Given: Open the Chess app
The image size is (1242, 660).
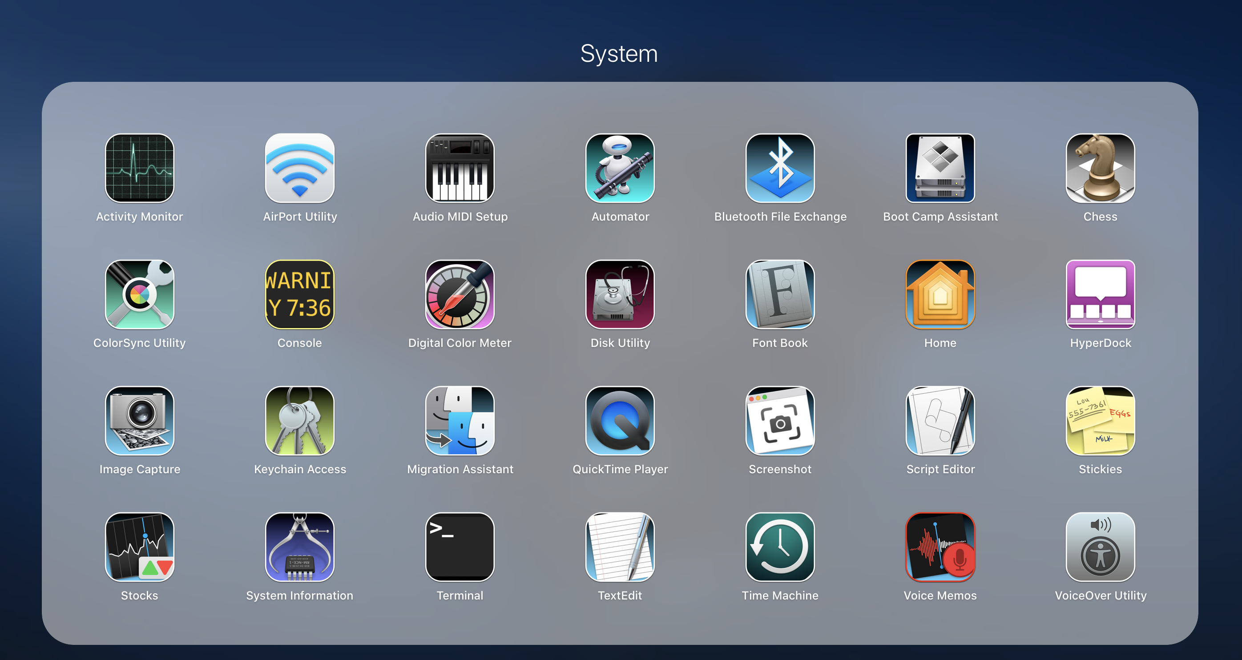Looking at the screenshot, I should (1100, 168).
